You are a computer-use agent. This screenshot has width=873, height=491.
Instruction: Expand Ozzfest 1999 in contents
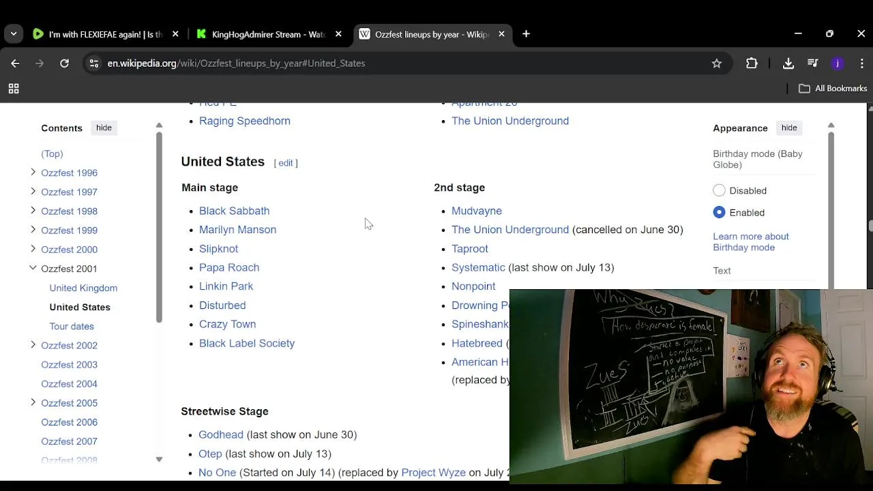(x=33, y=230)
